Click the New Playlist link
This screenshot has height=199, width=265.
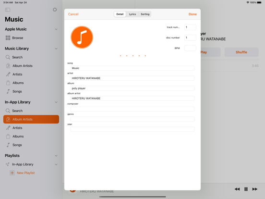click(x=26, y=173)
